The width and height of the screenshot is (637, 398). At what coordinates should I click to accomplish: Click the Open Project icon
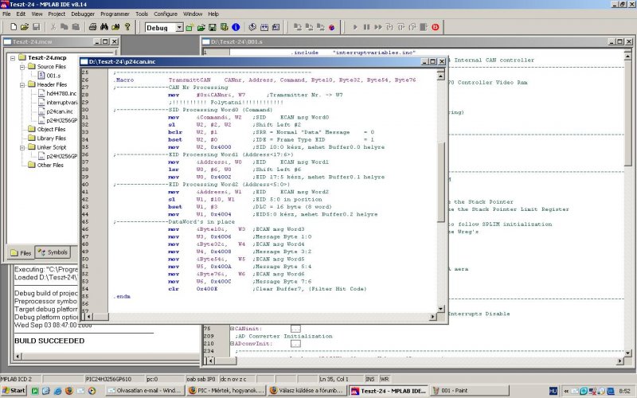(x=201, y=27)
